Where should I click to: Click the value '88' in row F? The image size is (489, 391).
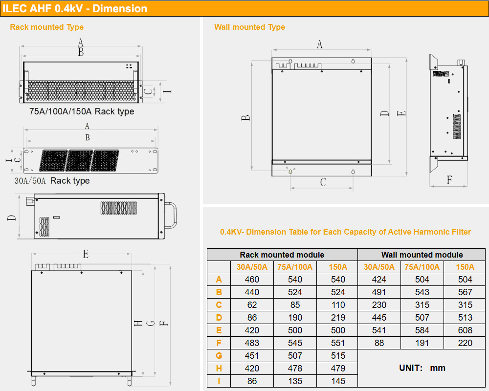(x=379, y=343)
